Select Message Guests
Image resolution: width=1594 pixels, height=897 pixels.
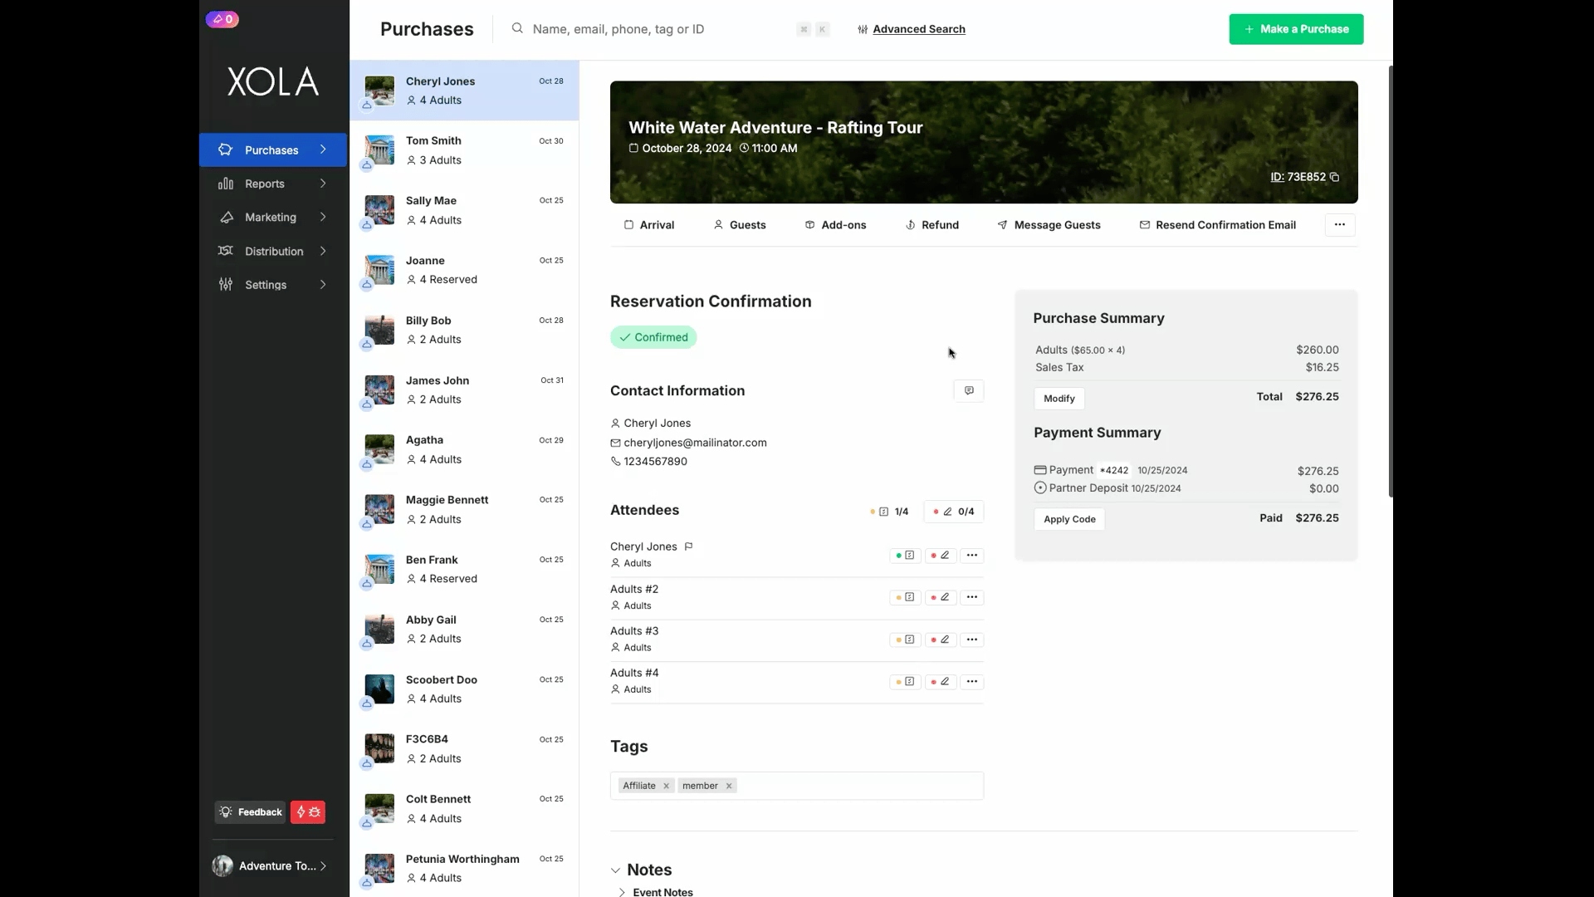pos(1049,225)
